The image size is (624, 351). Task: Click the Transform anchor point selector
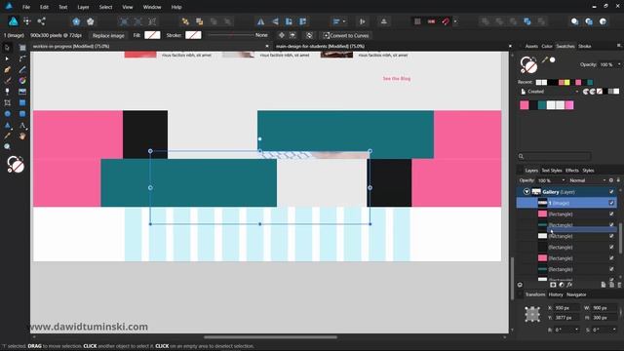tap(532, 314)
